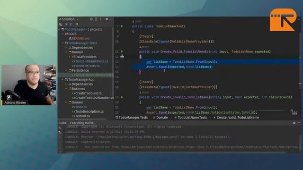Click the search magnifier in Solution toolbar
The width and height of the screenshot is (303, 170).
click(x=77, y=24)
